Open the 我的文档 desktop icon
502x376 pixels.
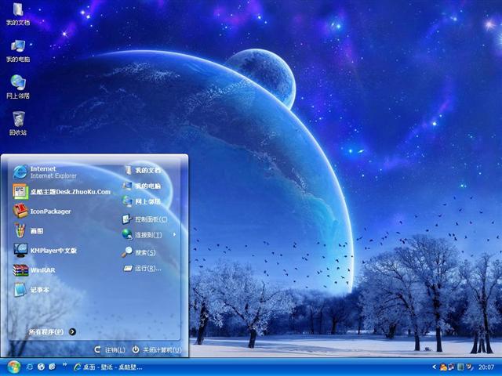18,14
